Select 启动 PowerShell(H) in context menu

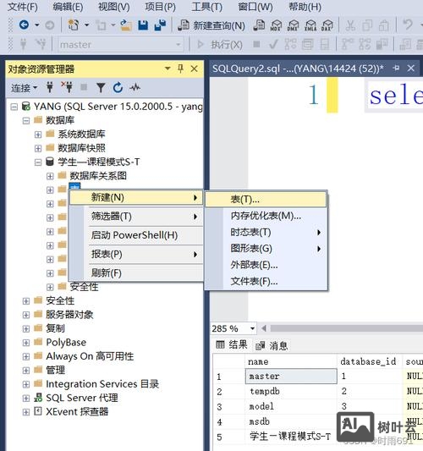[x=136, y=235]
